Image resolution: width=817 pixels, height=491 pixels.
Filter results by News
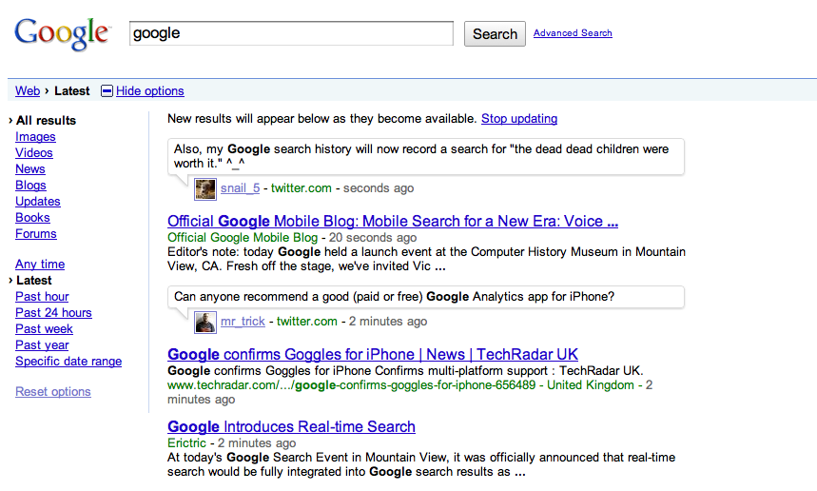tap(30, 169)
